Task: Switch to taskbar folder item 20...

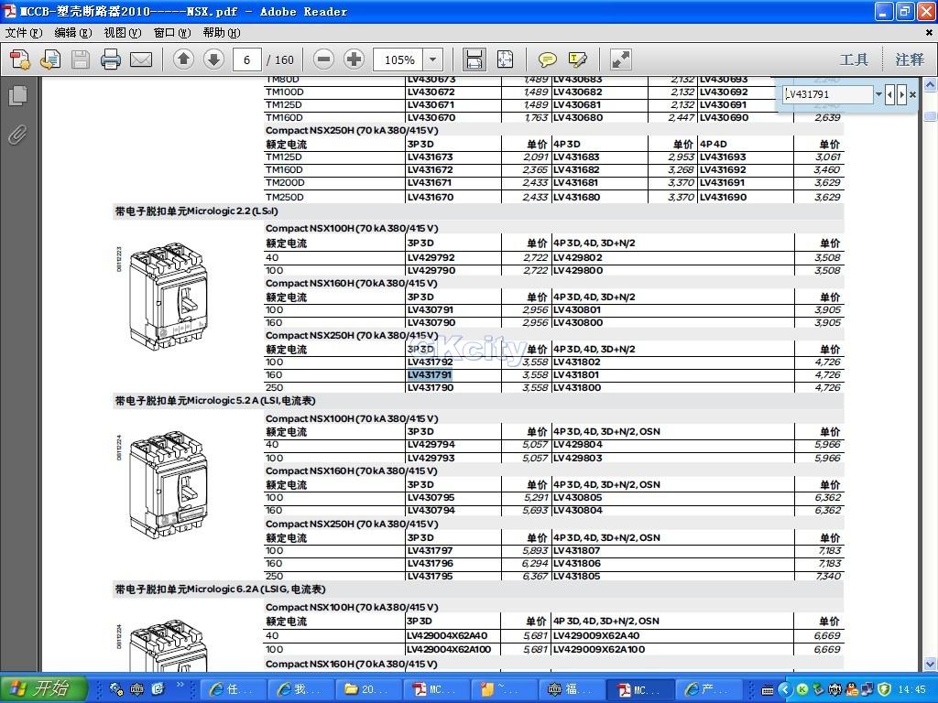Action: [367, 689]
